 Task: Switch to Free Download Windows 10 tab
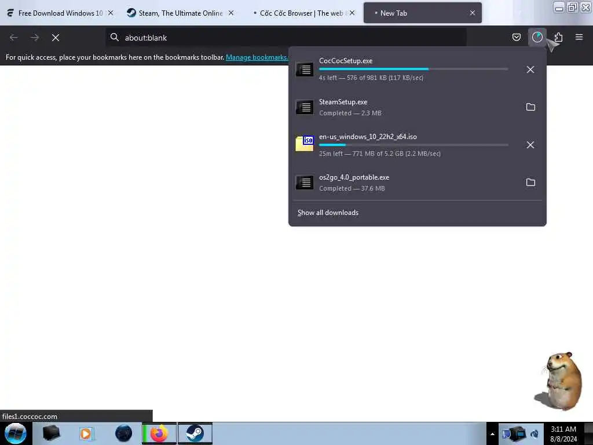point(60,13)
